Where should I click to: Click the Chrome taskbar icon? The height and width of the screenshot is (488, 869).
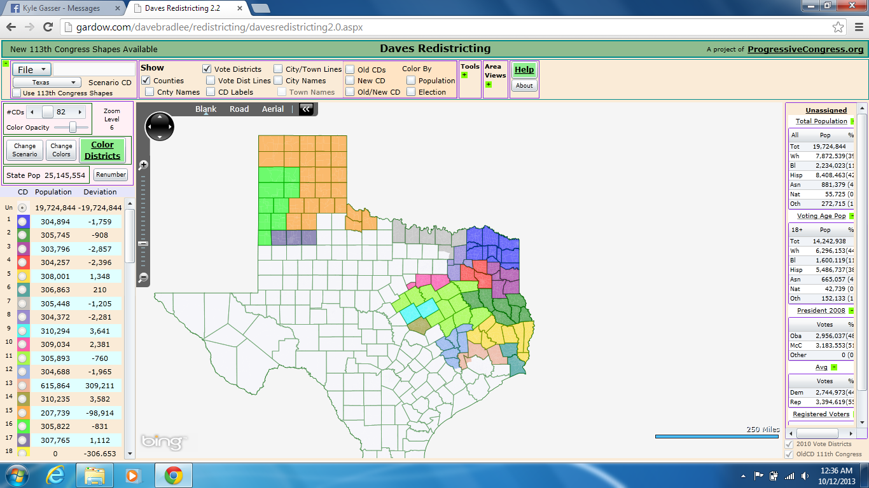click(173, 475)
